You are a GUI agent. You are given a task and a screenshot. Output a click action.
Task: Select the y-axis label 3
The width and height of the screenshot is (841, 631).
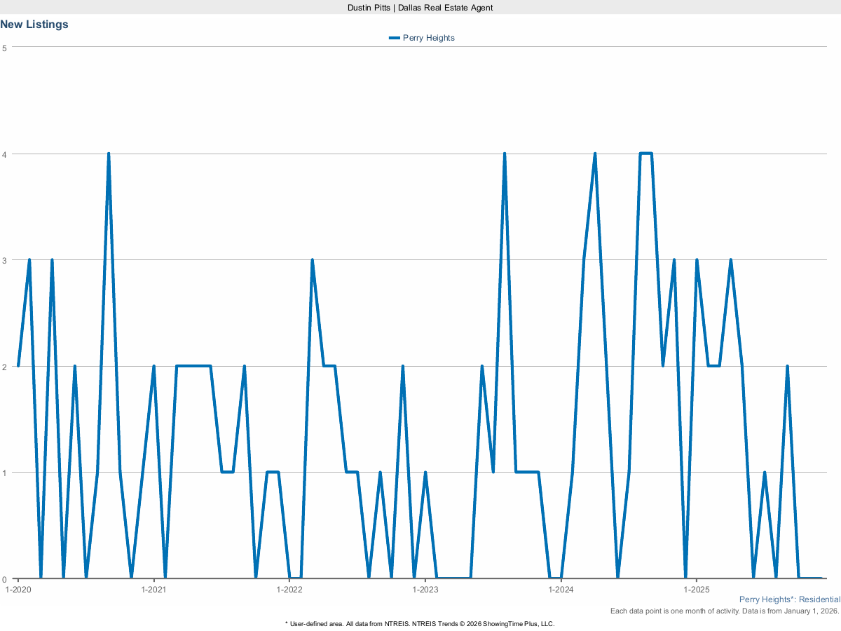(x=4, y=260)
